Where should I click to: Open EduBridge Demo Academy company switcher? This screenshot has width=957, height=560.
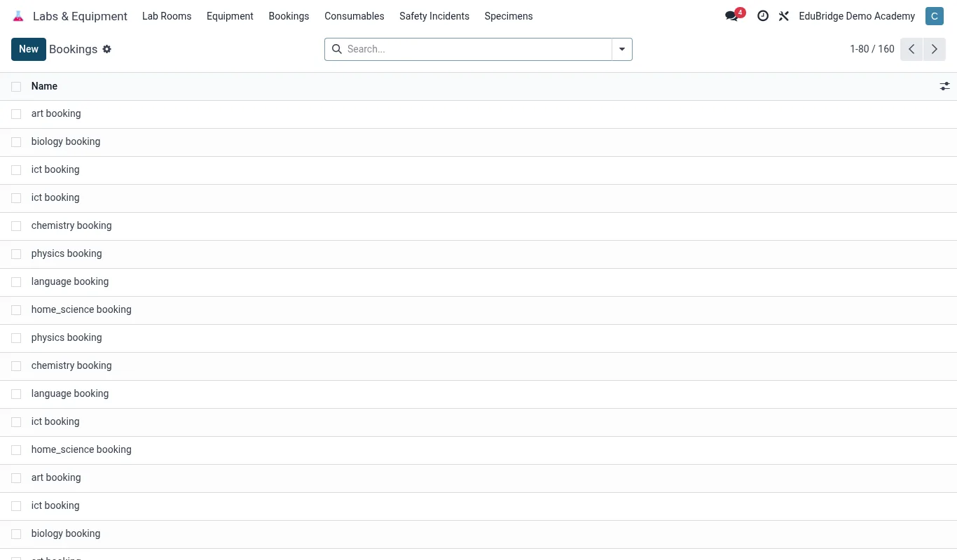(857, 16)
